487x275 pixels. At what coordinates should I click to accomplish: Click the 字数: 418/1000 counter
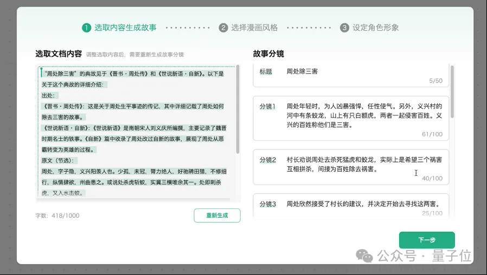pos(57,215)
